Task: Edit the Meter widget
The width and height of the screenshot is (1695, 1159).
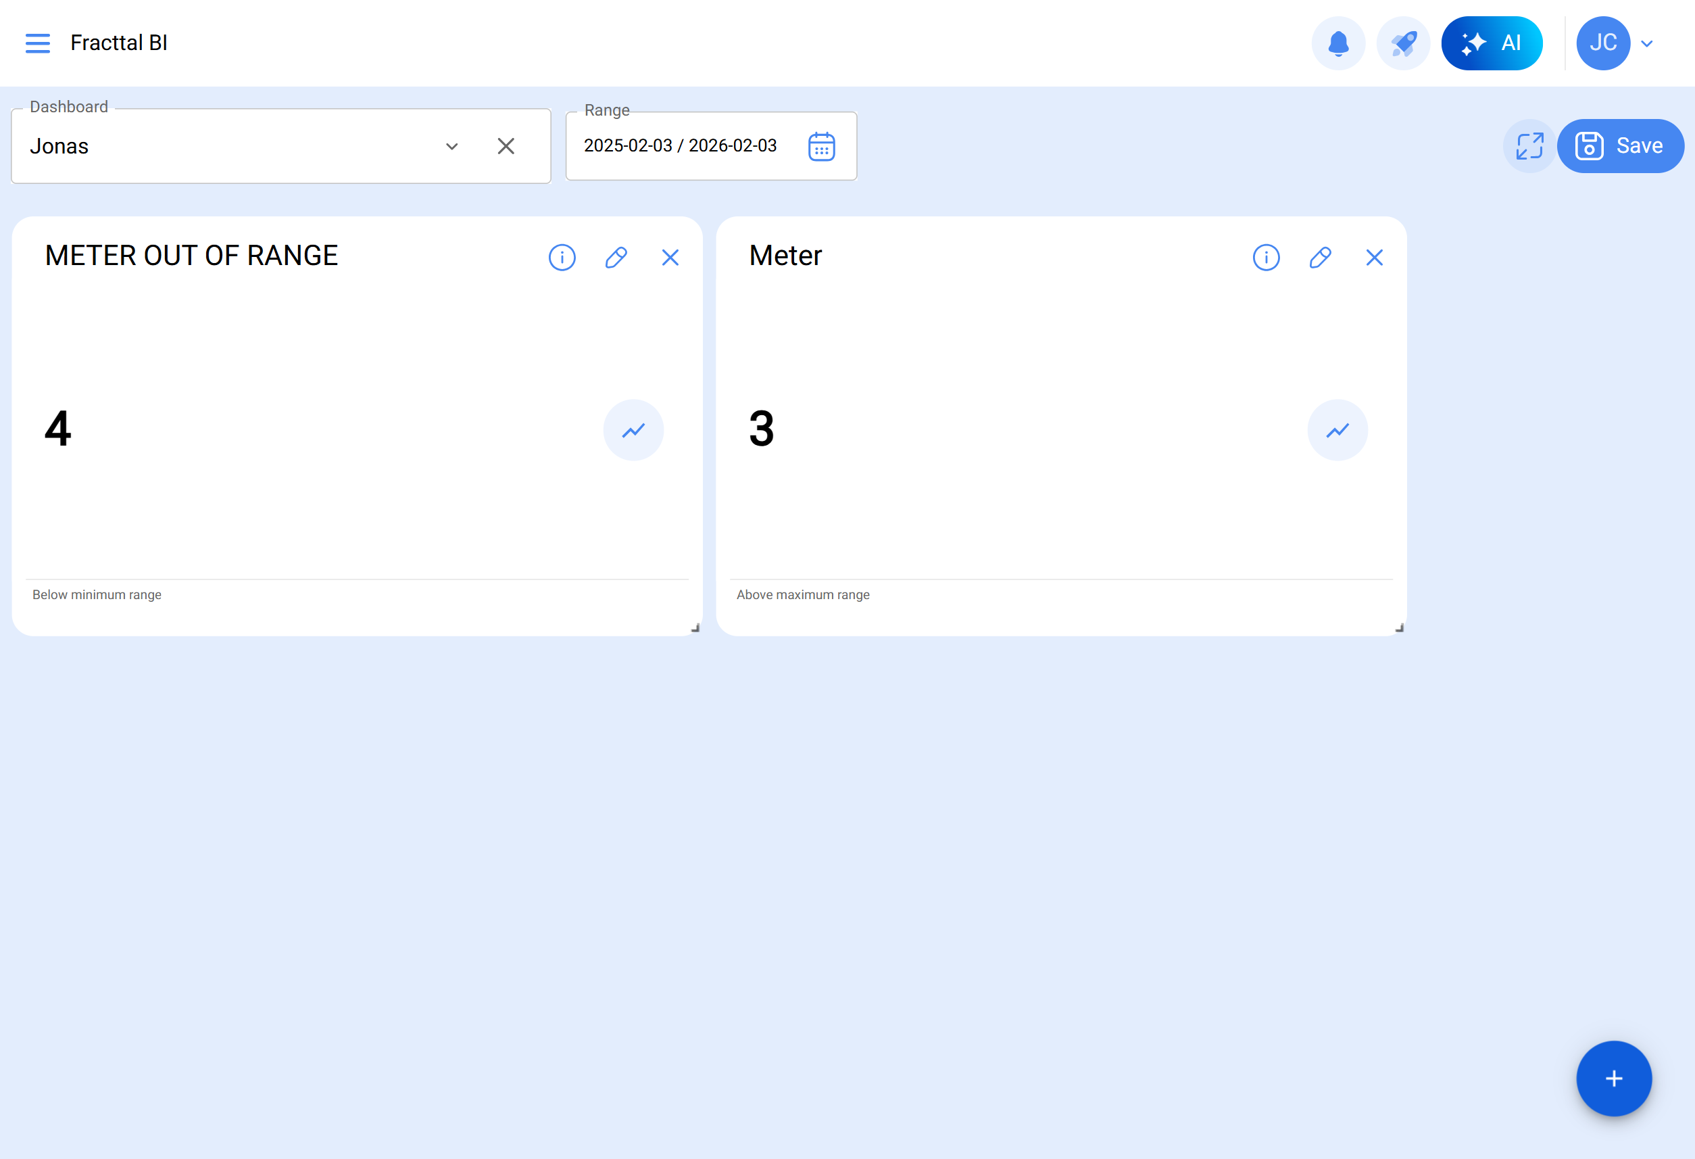Action: (x=1319, y=258)
